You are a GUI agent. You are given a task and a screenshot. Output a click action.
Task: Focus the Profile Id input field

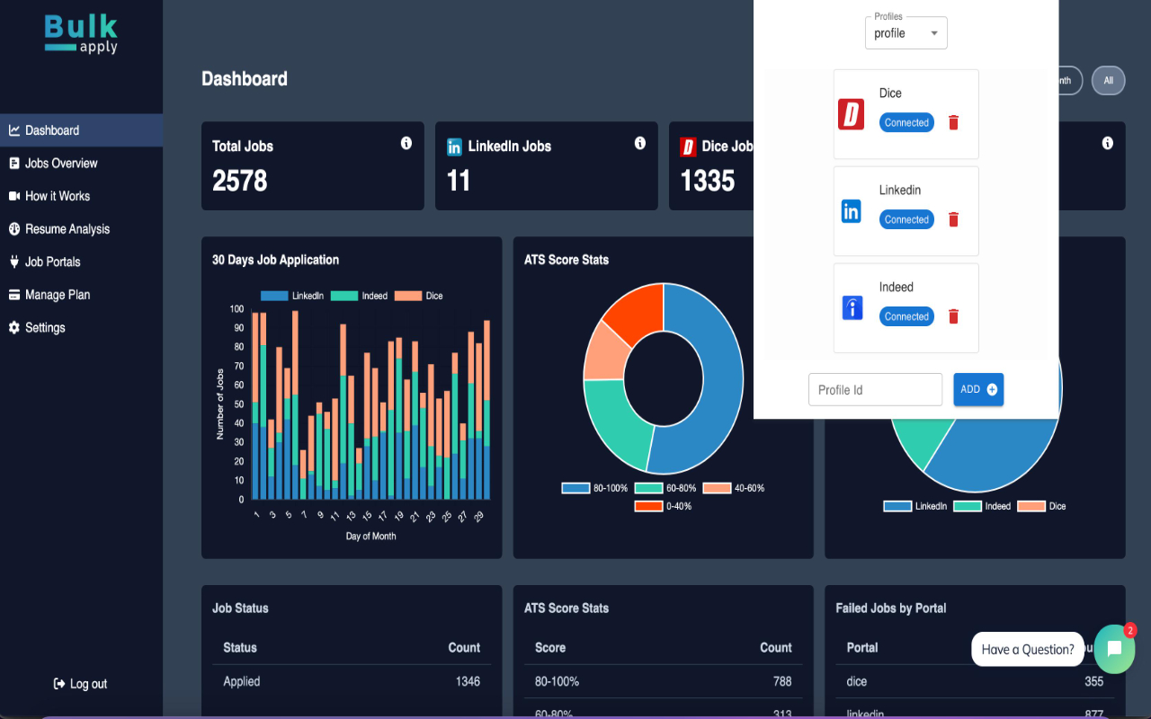coord(875,390)
